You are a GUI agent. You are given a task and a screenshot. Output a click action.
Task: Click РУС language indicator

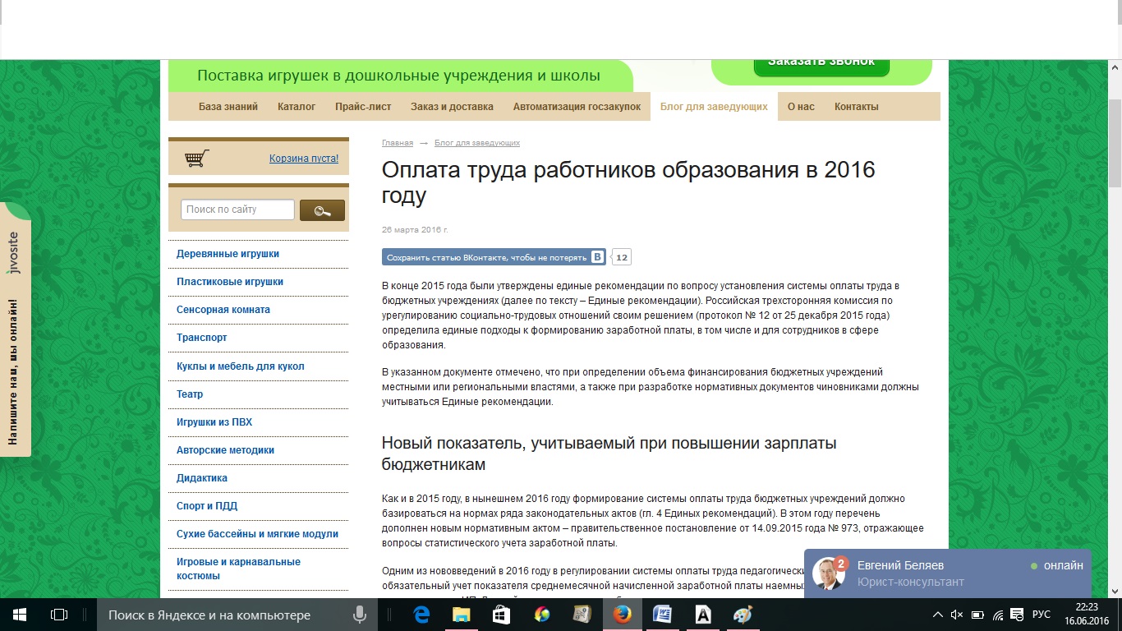(x=1042, y=615)
